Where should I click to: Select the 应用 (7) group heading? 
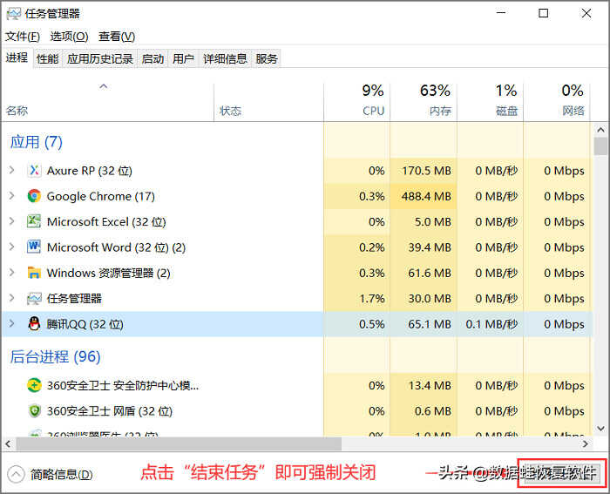(37, 142)
